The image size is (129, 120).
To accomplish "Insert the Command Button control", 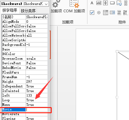I will pos(112,3).
